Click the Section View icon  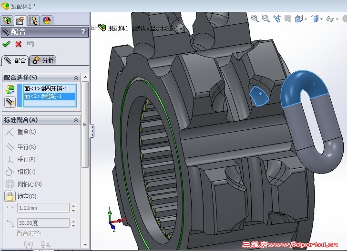[288, 19]
